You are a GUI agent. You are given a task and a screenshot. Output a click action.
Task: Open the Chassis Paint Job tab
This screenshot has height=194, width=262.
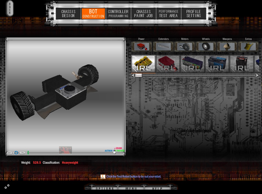tap(143, 14)
